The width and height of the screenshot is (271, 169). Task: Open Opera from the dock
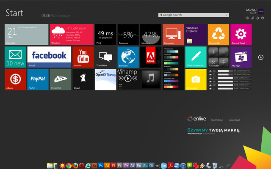pyautogui.click(x=82, y=166)
